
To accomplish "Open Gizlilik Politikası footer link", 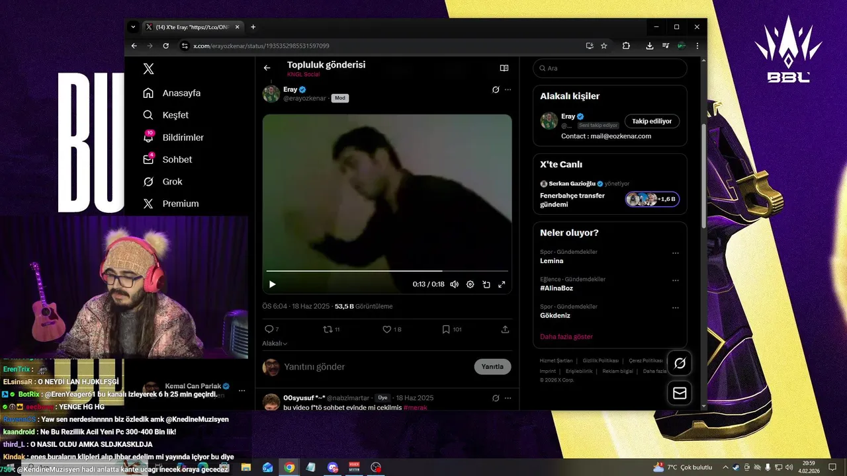I will (x=601, y=360).
